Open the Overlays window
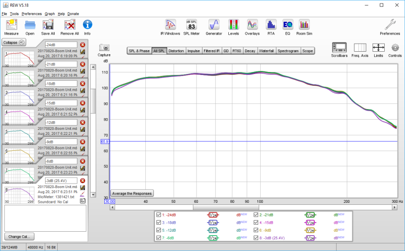The width and height of the screenshot is (405, 251). point(252,27)
